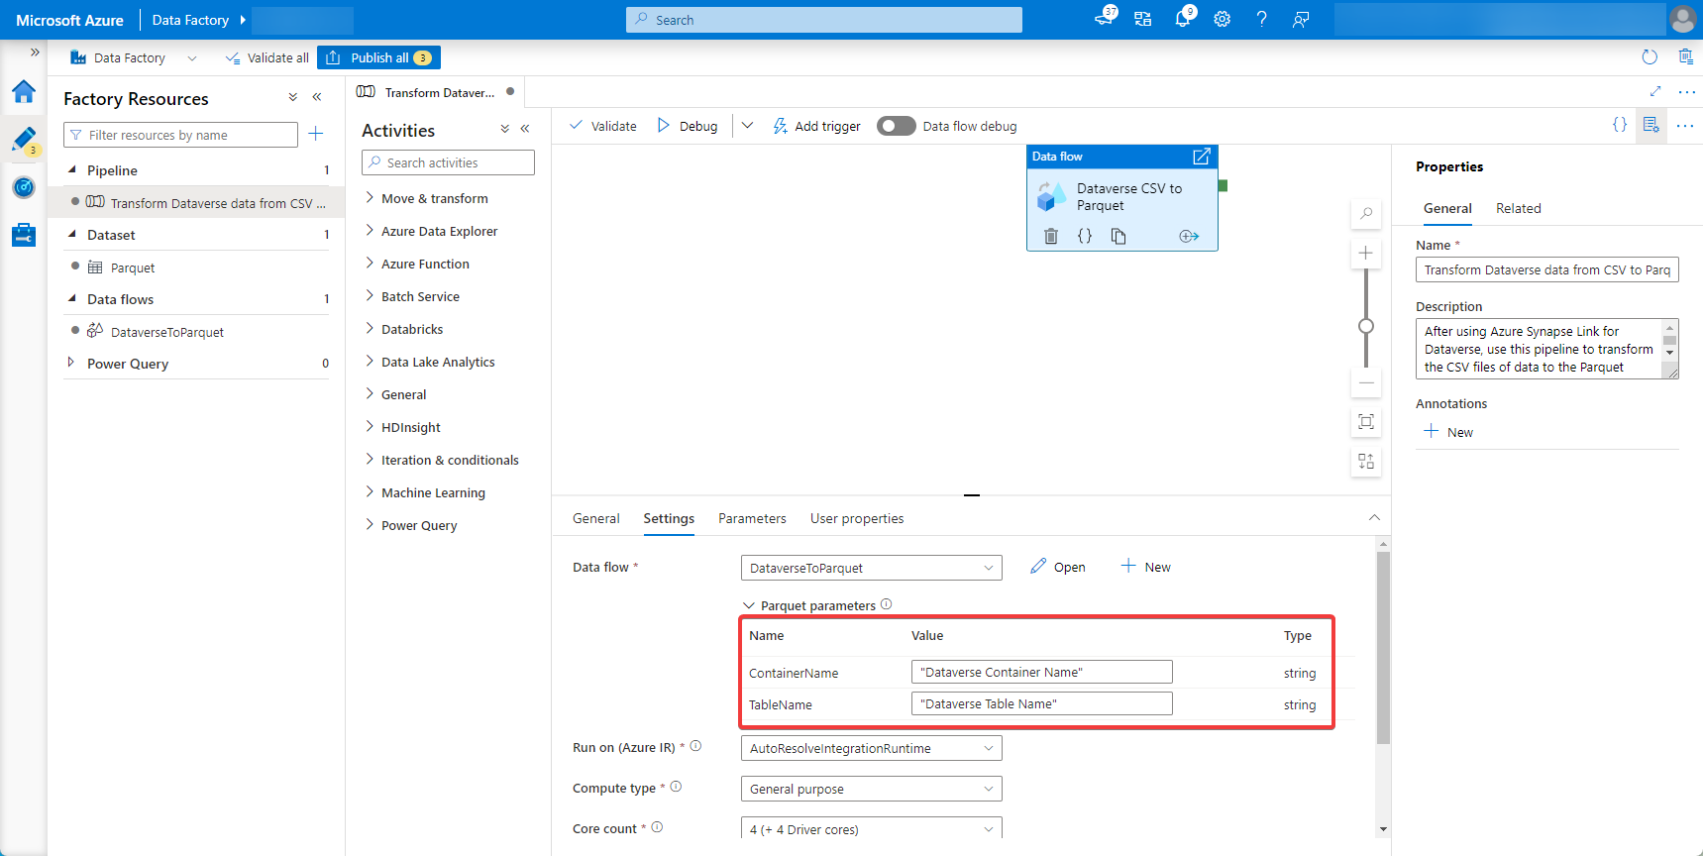Open the Debug options dropdown arrow
This screenshot has height=856, width=1703.
click(747, 126)
